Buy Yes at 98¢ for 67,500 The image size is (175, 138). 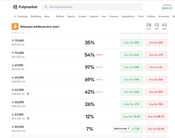[x=132, y=67]
